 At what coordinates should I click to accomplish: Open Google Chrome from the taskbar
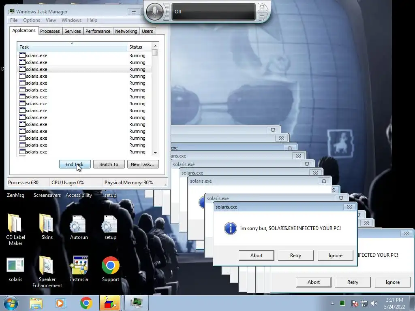point(86,303)
